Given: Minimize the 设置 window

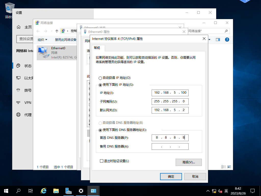Looking at the screenshot, I should [187, 13].
